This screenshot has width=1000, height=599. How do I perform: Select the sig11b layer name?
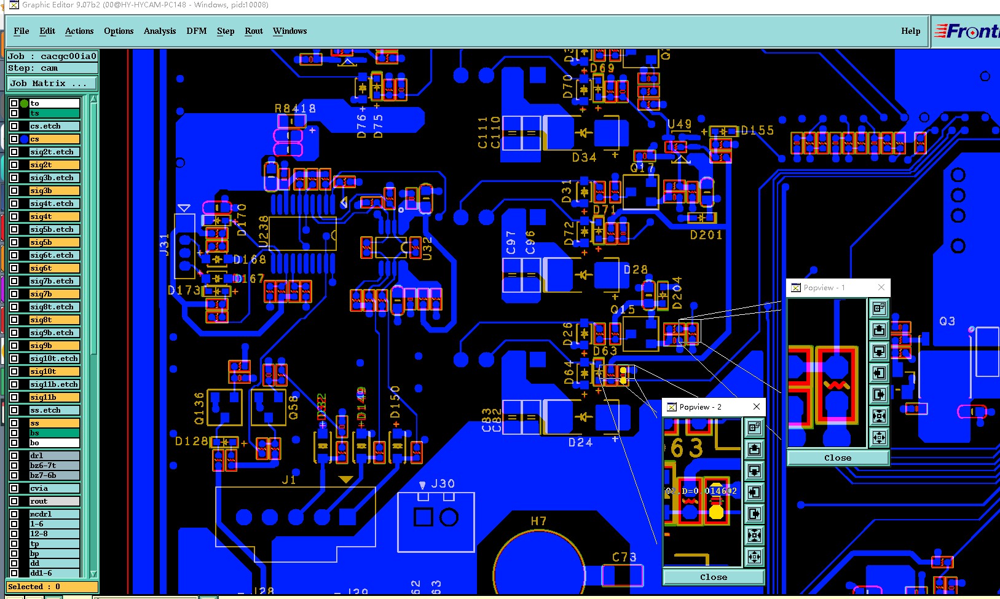[x=55, y=397]
